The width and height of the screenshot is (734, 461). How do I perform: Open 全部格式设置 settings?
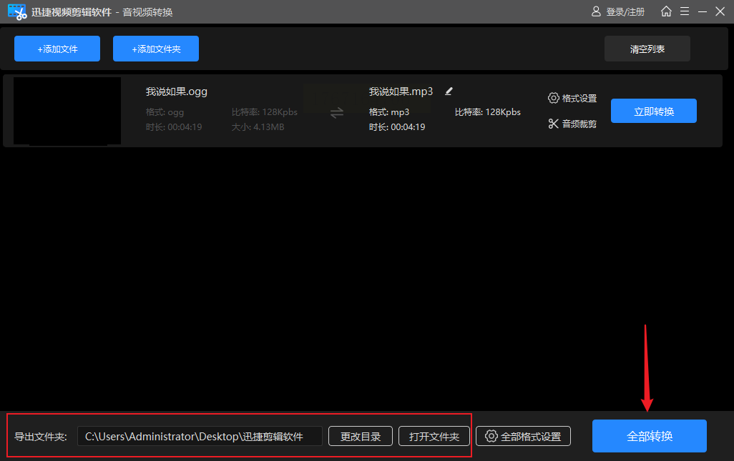524,436
